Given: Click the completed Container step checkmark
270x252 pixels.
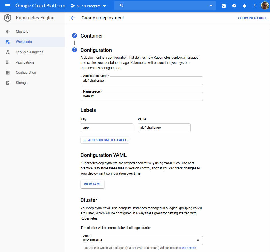Looking at the screenshot, I should (x=74, y=36).
